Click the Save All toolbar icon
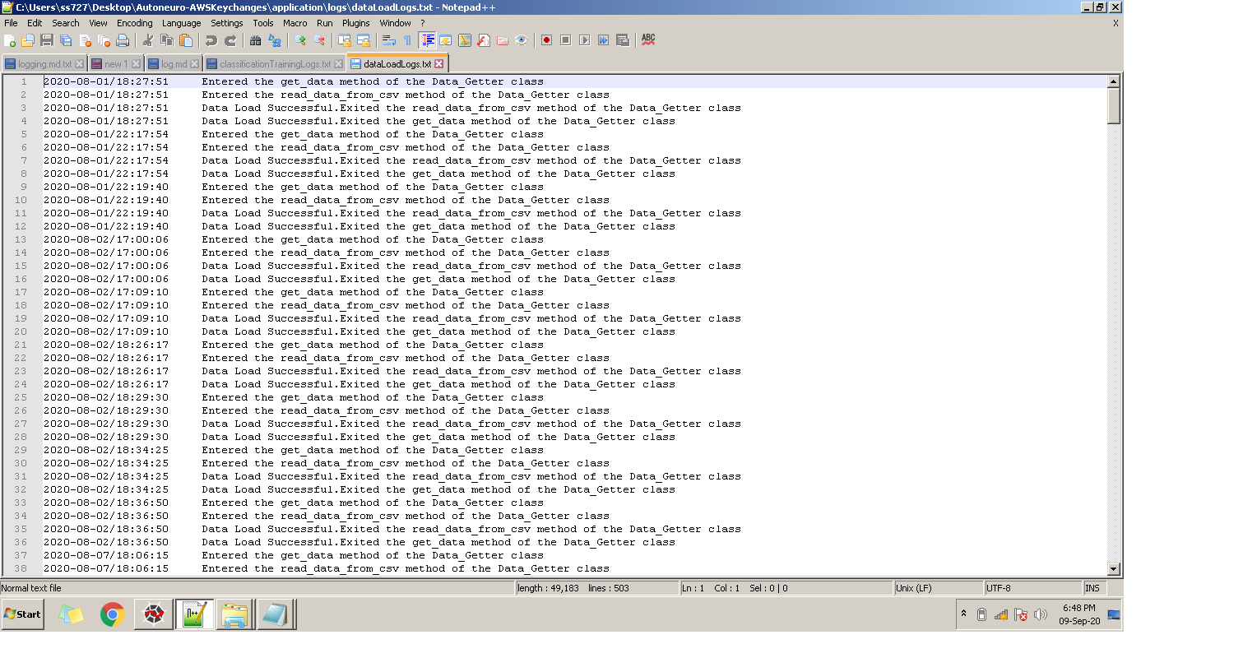Image resolution: width=1257 pixels, height=658 pixels. 66,39
